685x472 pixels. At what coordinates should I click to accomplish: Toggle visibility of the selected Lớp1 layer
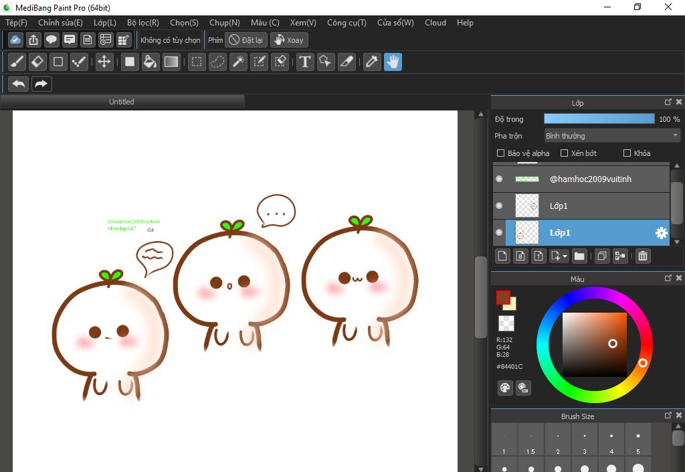[x=499, y=232]
